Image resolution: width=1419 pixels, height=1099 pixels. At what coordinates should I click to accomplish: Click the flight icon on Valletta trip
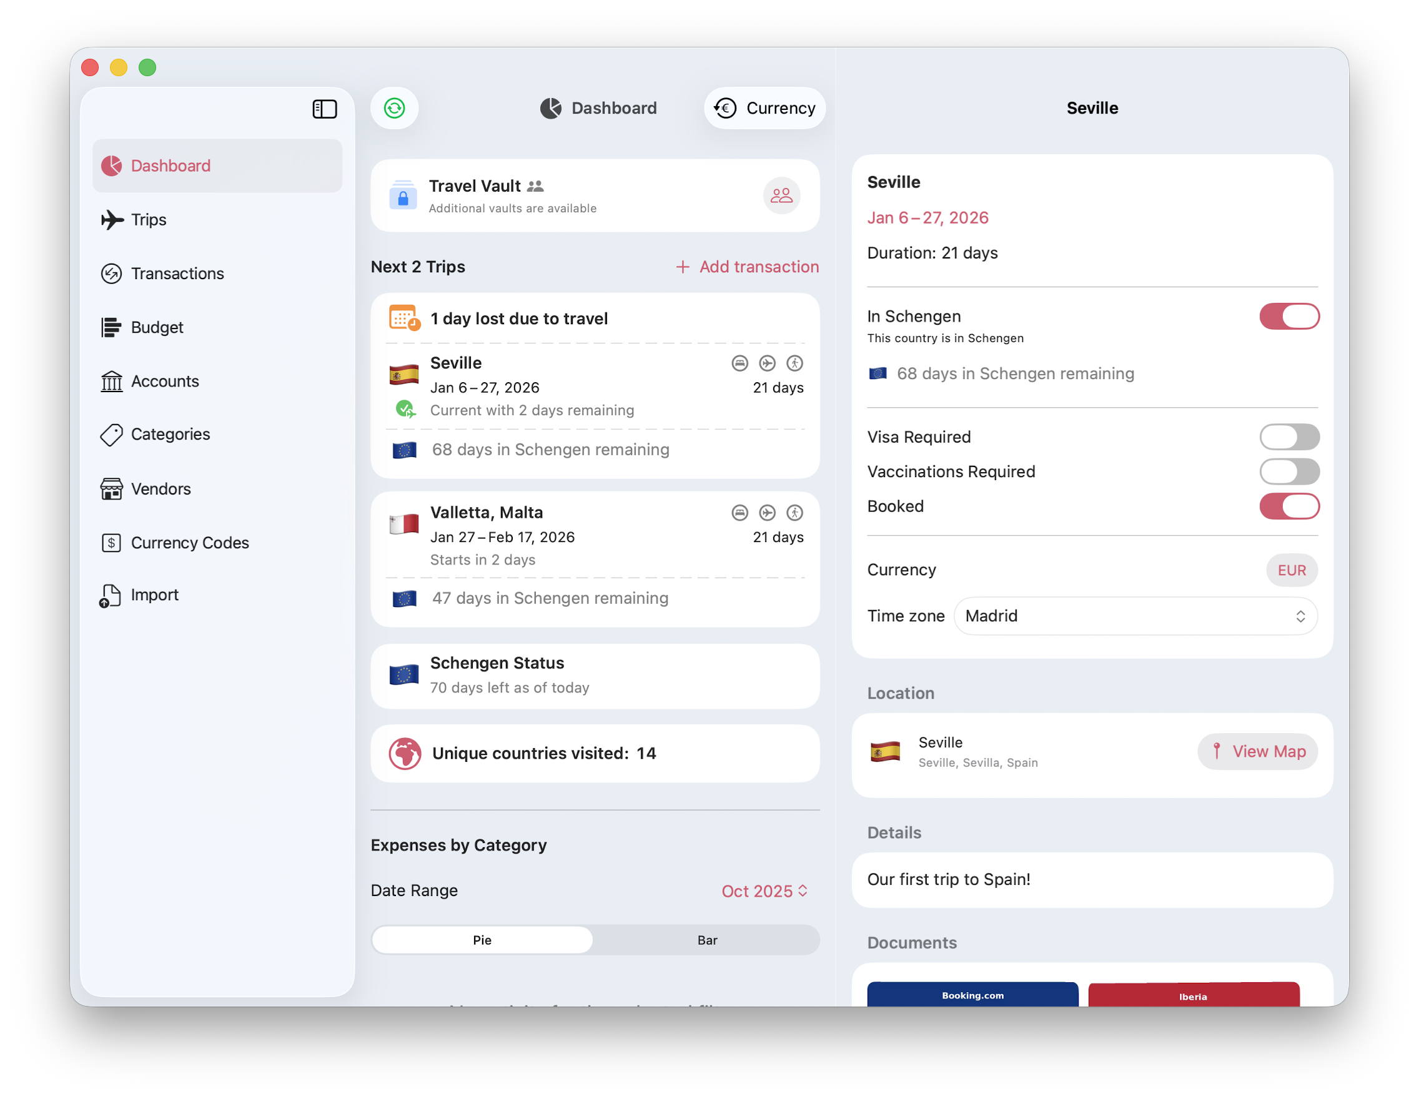[767, 513]
